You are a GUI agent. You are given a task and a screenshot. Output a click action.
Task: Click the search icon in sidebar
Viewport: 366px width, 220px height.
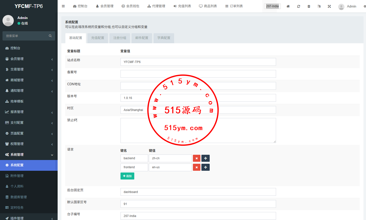50,36
